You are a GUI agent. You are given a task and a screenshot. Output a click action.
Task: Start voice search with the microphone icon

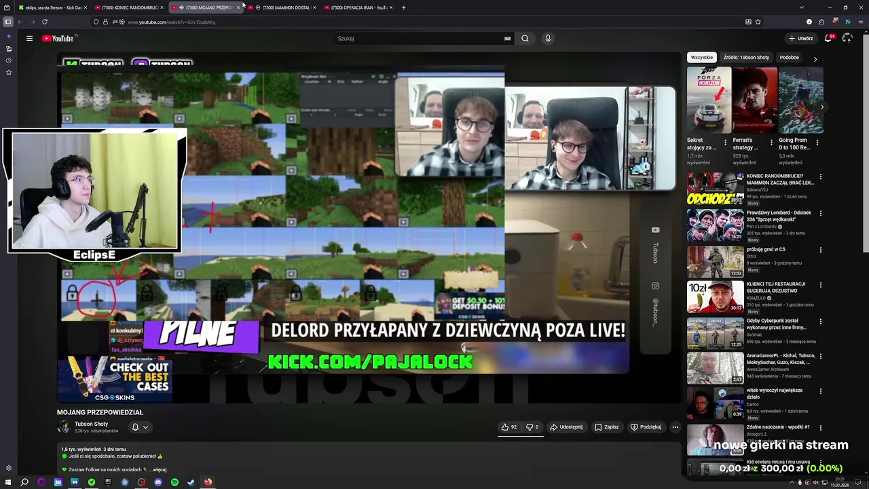coord(548,39)
